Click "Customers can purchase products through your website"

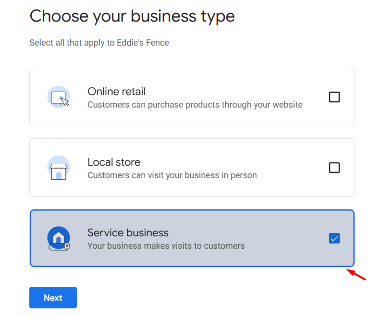195,104
